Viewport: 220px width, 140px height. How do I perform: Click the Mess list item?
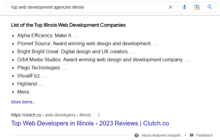[x=24, y=92]
